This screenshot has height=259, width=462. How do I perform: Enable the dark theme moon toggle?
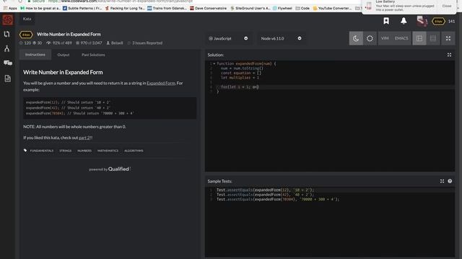click(356, 38)
